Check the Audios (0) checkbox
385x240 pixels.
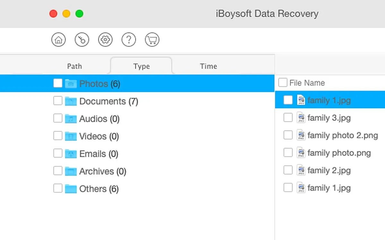[58, 118]
